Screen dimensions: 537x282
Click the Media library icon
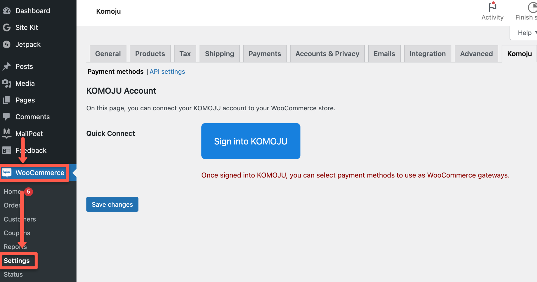(7, 83)
